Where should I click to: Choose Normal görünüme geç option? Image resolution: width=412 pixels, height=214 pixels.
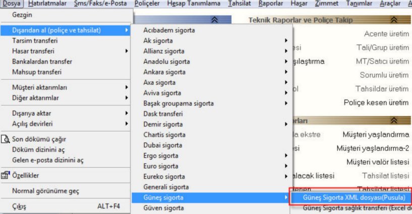[x=45, y=191]
